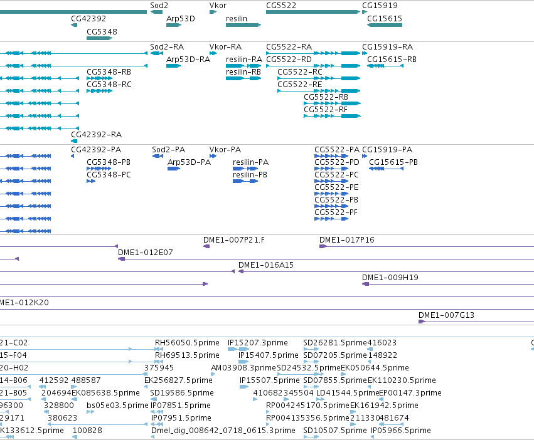The width and height of the screenshot is (534, 440).
Task: Open protein label resilin-PB
Action: coord(250,175)
